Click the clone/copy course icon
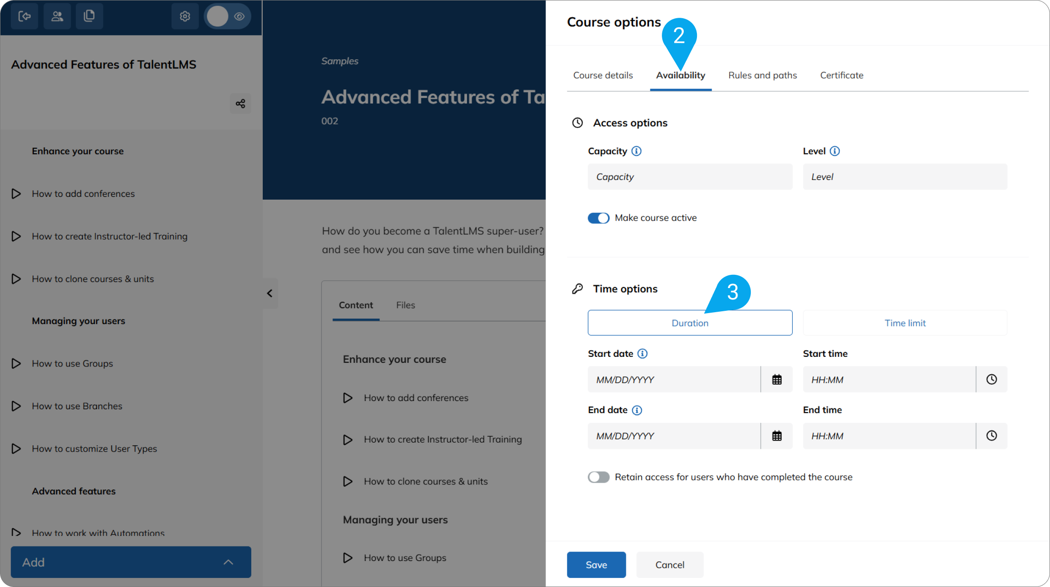The height and width of the screenshot is (587, 1050). [x=89, y=16]
